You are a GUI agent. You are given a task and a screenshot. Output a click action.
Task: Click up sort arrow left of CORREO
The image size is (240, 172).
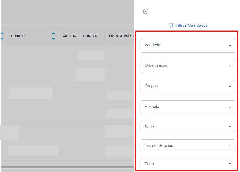(2, 33)
